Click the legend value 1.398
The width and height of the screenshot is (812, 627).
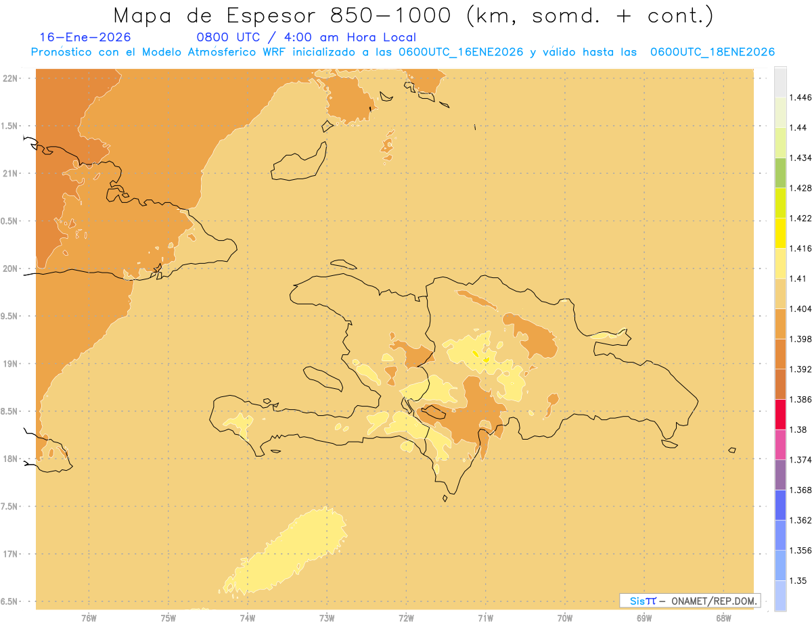(x=800, y=339)
